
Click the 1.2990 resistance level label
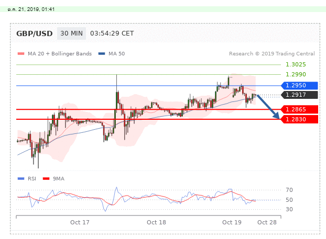tap(296, 74)
